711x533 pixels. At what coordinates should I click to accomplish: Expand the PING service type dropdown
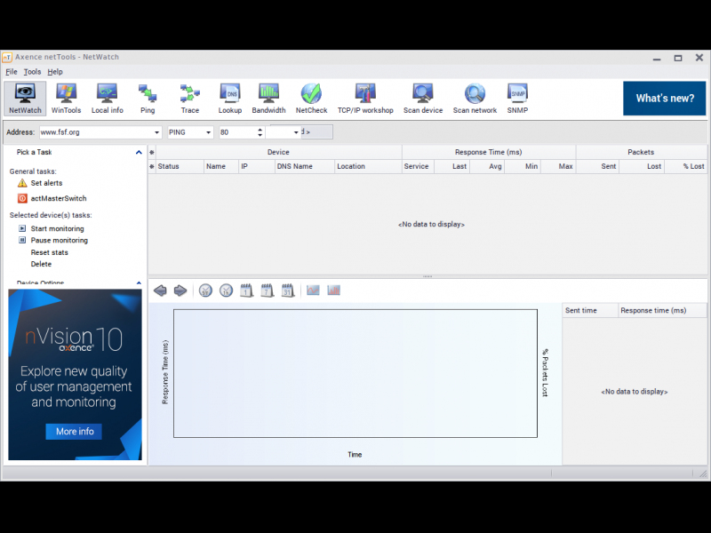[209, 132]
